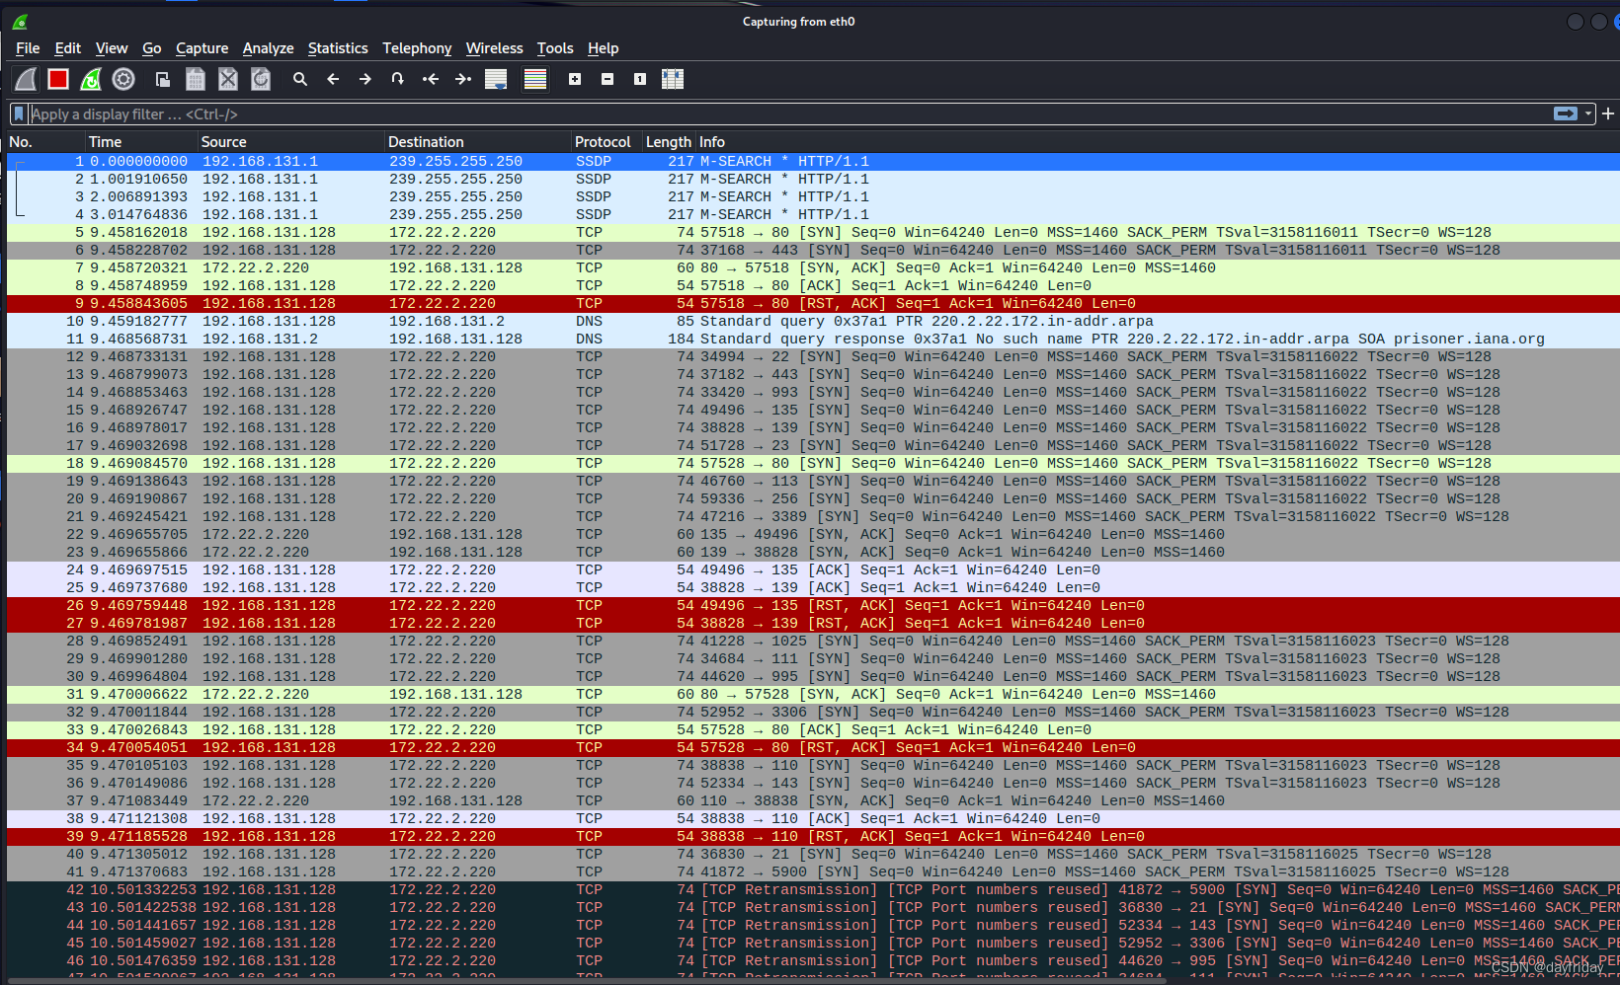Screen dimensions: 1620x985
Task: Go to the first packet
Action: 430,79
